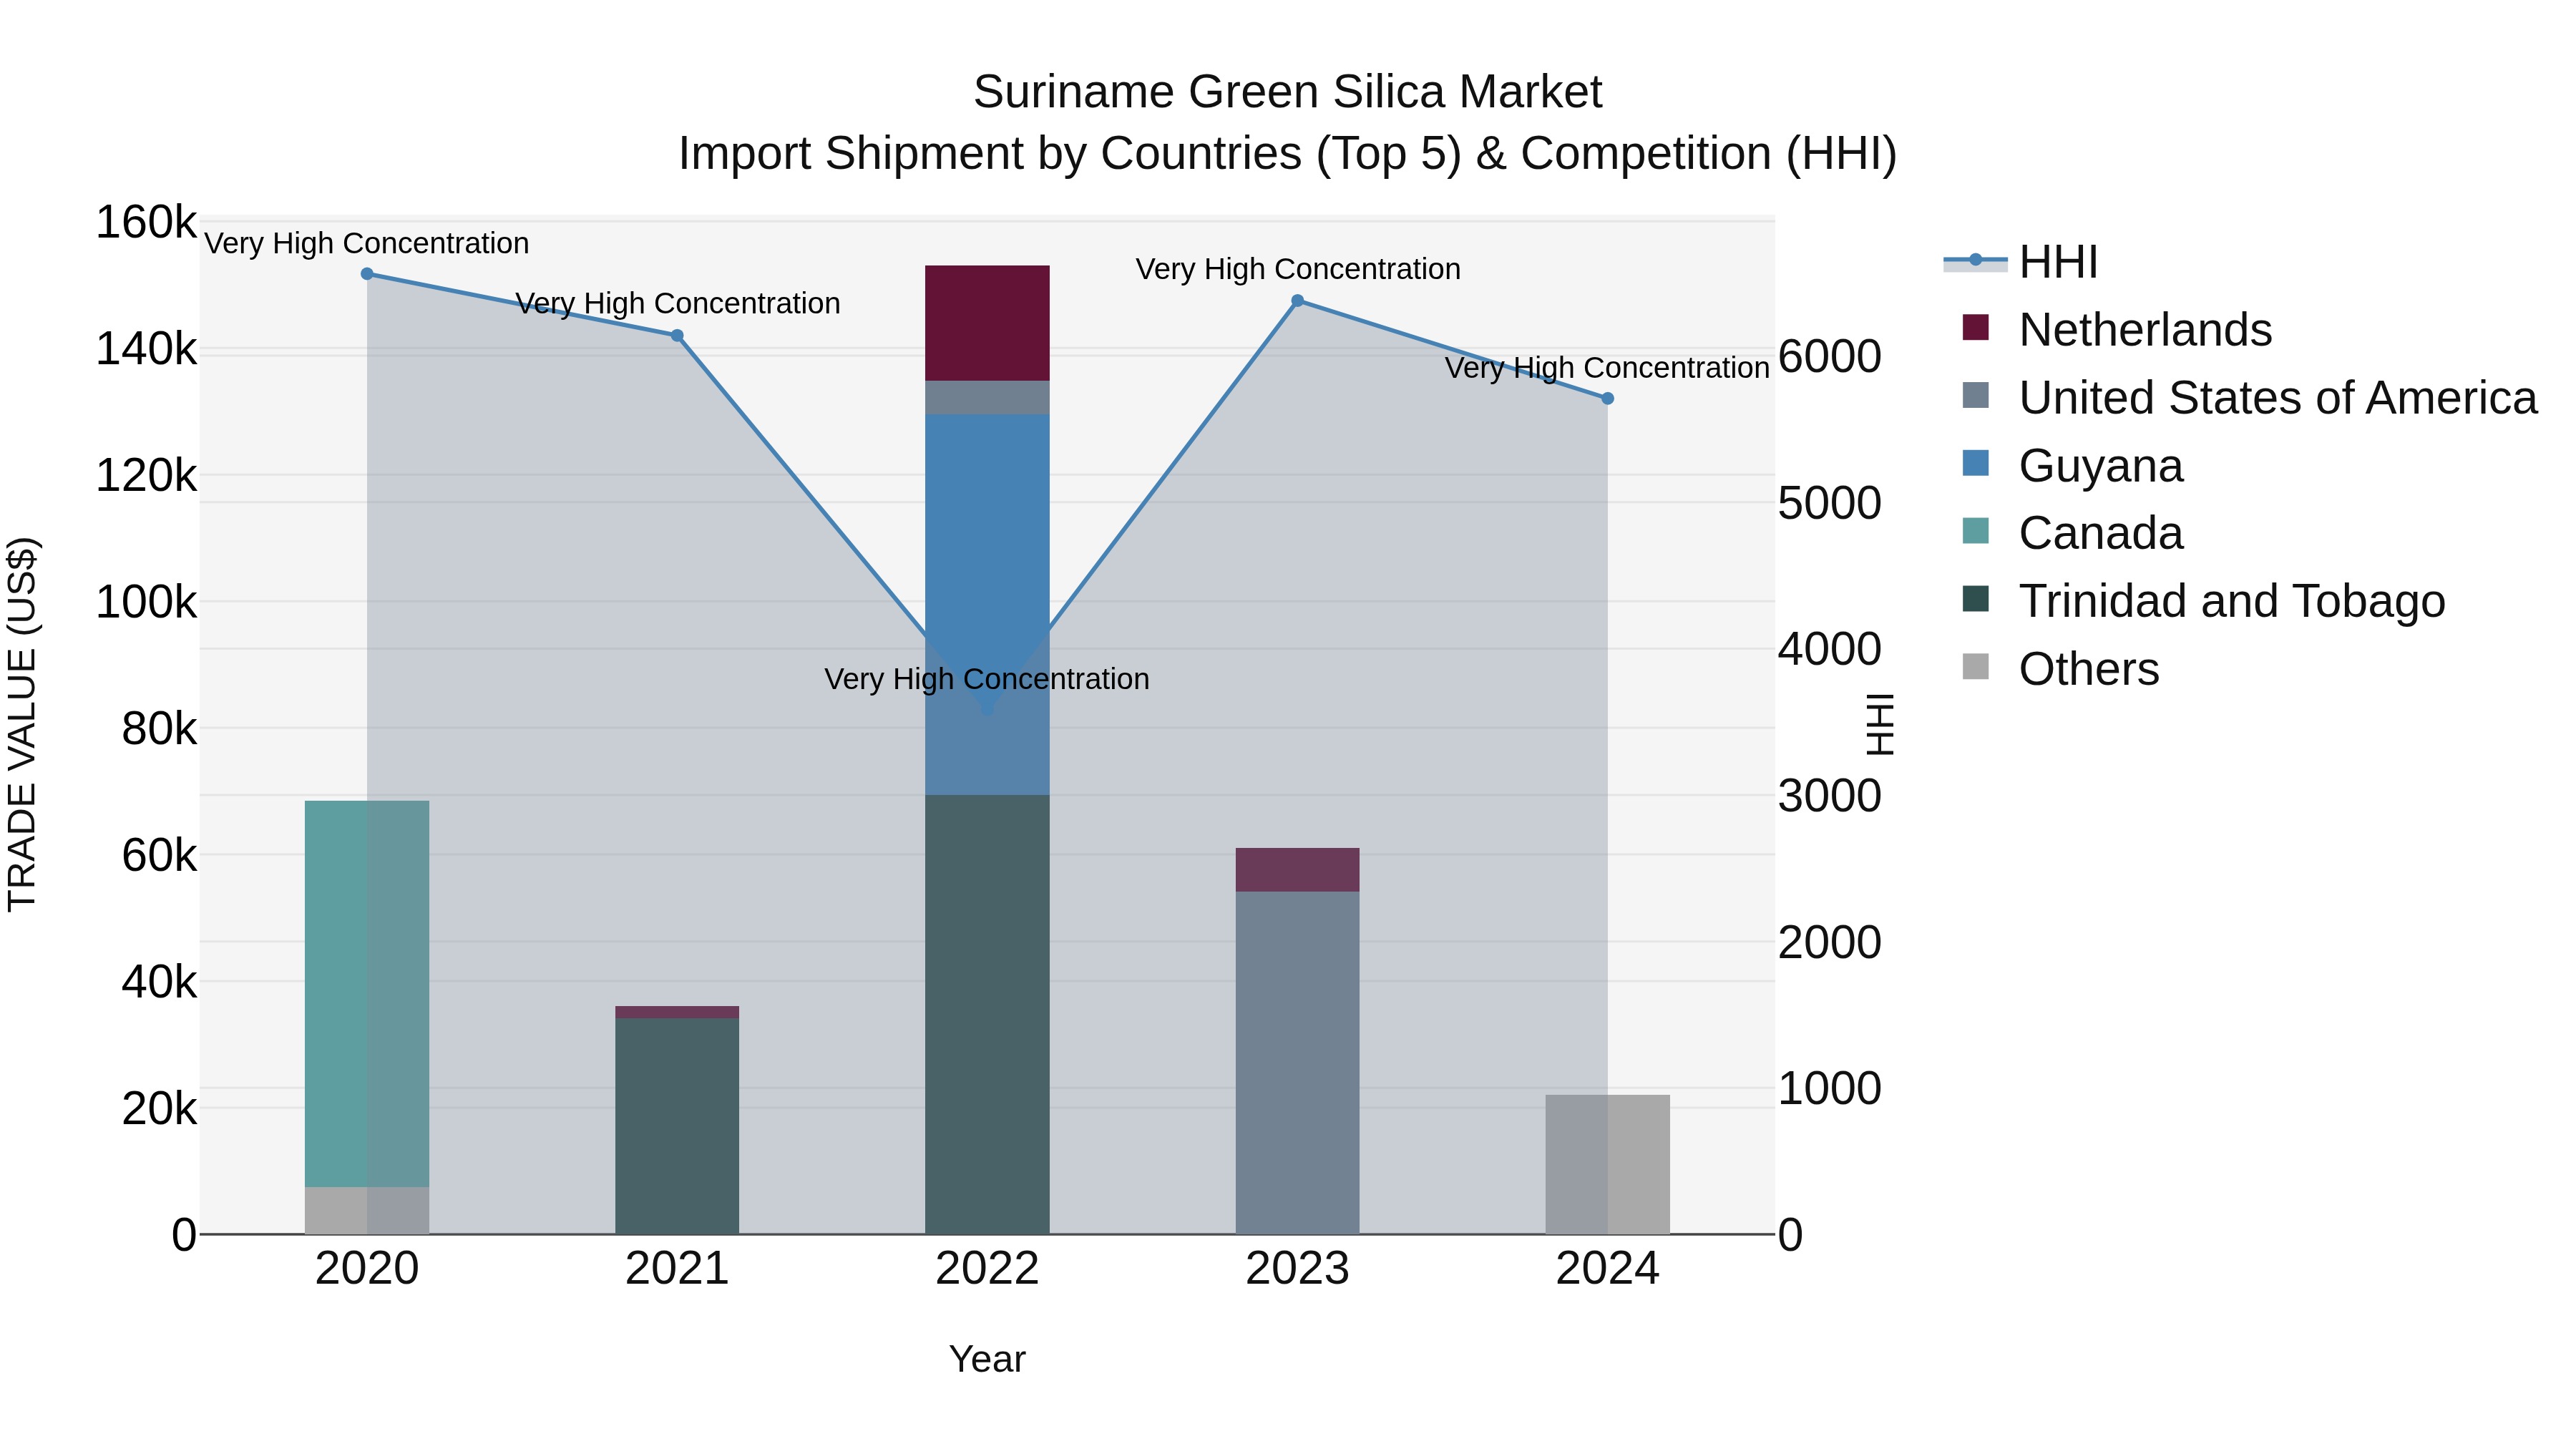Screen dimensions: 2576x1449
Task: Click the 2023 x-axis label
Action: (1298, 1269)
